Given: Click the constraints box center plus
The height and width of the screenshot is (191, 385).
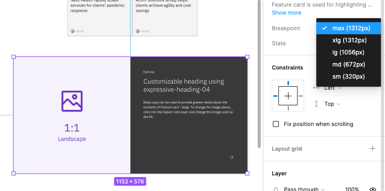Looking at the screenshot, I should [x=288, y=96].
